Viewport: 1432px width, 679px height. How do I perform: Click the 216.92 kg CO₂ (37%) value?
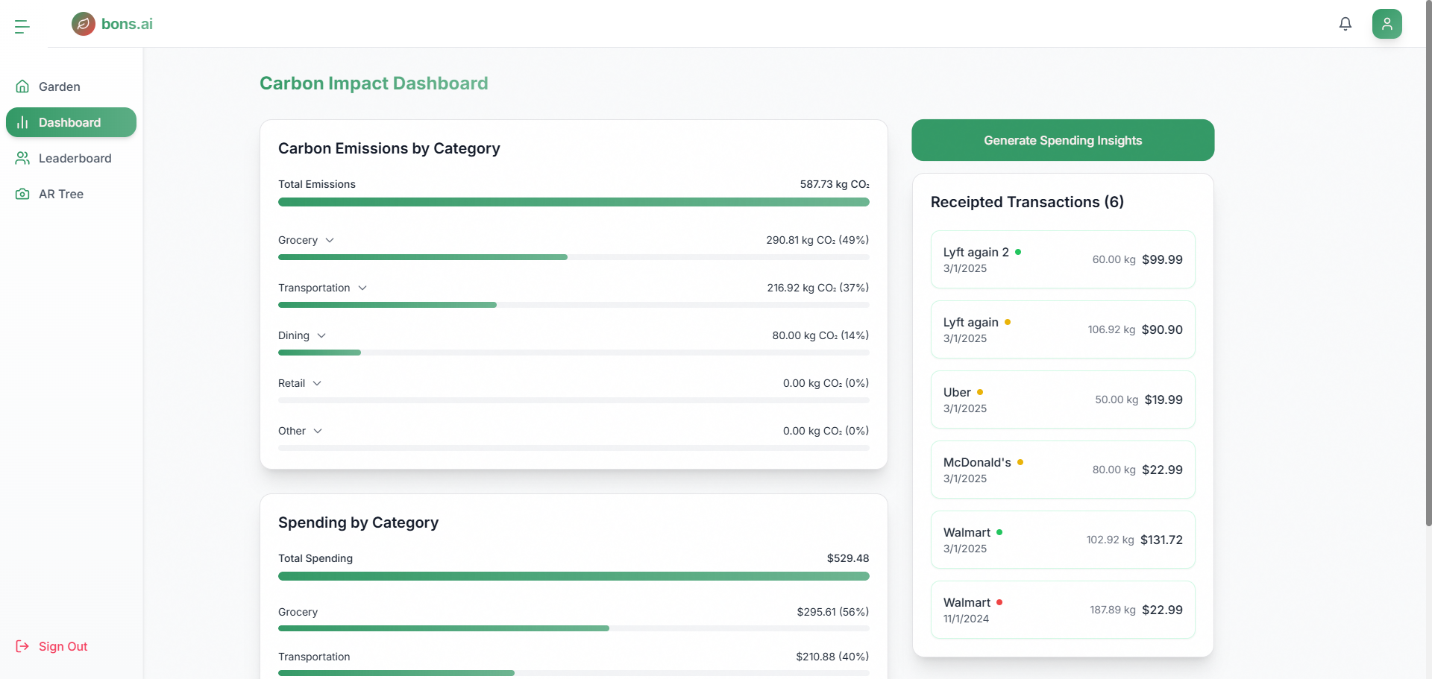pos(818,288)
